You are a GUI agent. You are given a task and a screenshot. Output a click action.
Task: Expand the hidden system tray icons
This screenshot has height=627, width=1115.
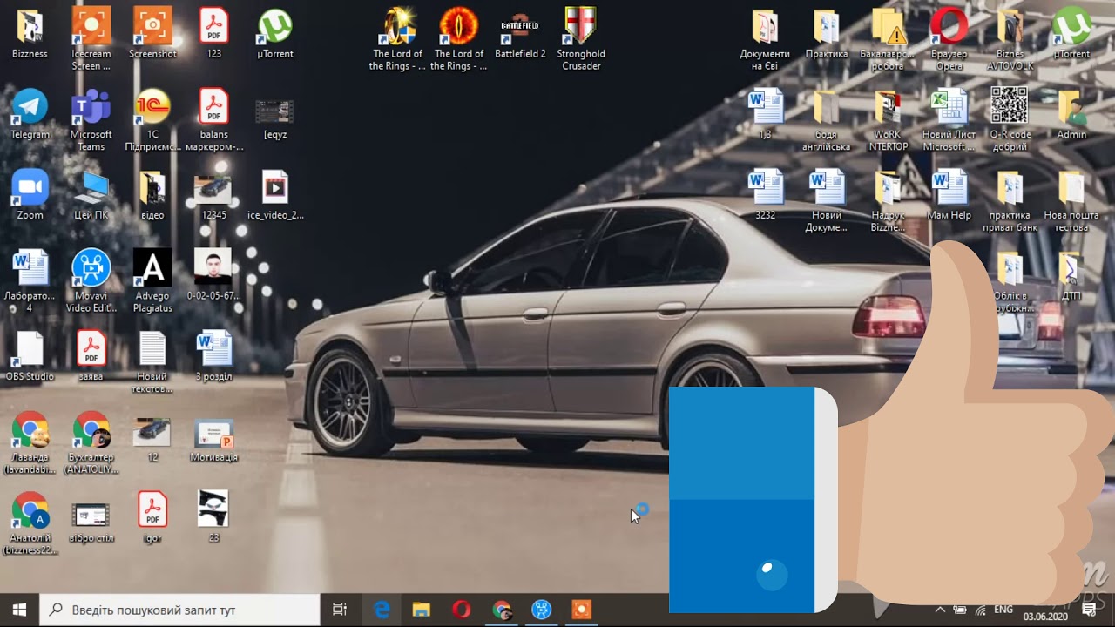pos(940,610)
